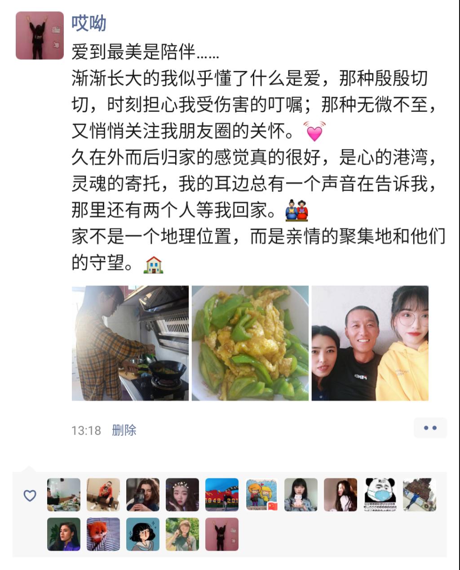Open the liker avatar of woman in green outdoors
Image resolution: width=460 pixels, height=570 pixels.
pos(182,534)
